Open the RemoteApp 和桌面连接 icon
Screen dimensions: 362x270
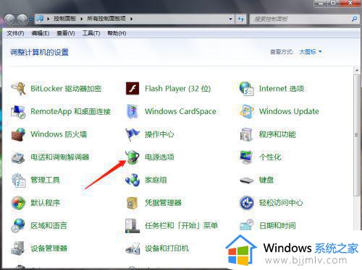point(18,111)
